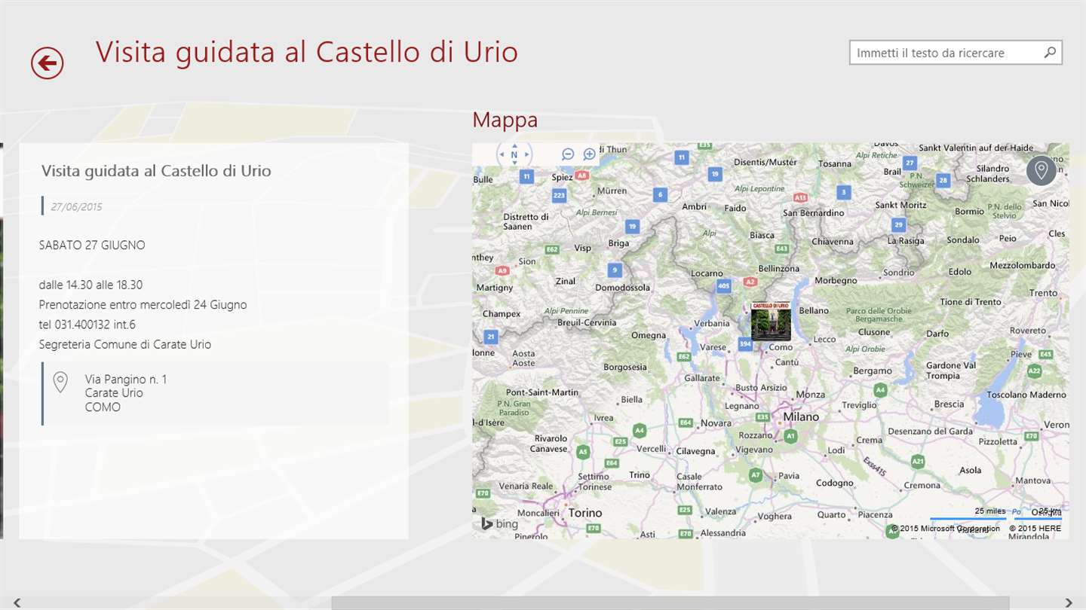Focus the 'Immetti il testo da ricercare' field
The height and width of the screenshot is (610, 1086).
pyautogui.click(x=956, y=53)
